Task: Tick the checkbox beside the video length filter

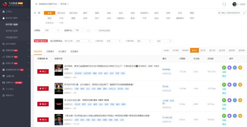Action: 95,30
